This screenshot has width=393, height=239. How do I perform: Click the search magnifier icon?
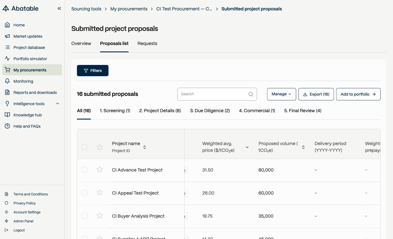[x=251, y=94]
